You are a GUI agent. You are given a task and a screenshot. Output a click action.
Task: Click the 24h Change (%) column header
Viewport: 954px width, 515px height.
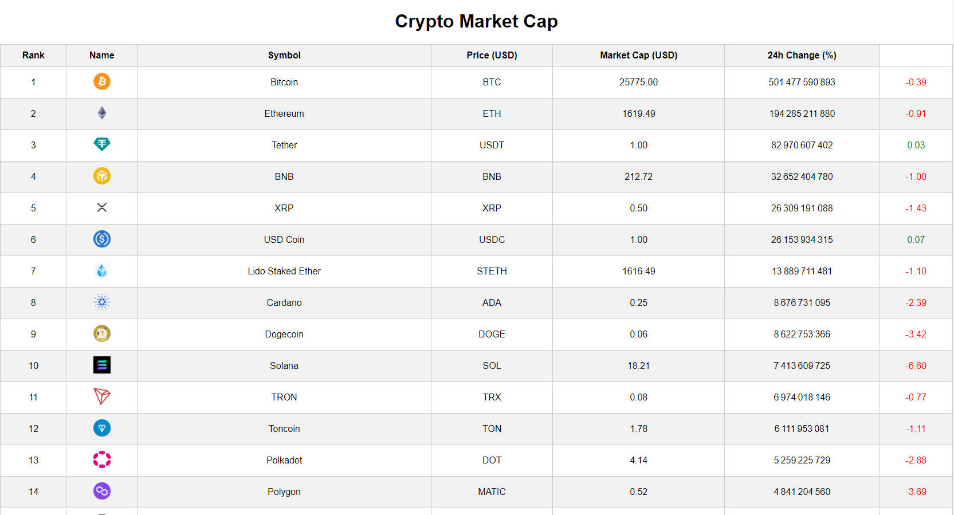click(x=802, y=56)
